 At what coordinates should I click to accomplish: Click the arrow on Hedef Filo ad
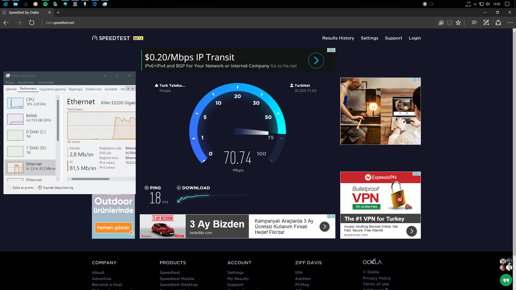click(x=324, y=226)
